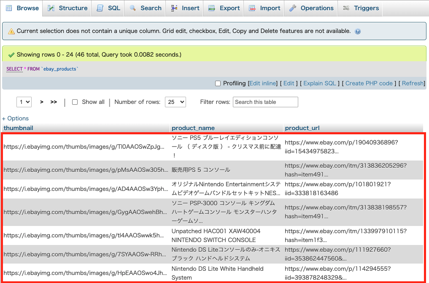The width and height of the screenshot is (429, 283).
Task: Switch to the Browse tab
Action: 22,8
